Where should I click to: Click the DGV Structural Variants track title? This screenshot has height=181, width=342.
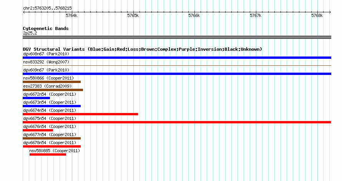coord(142,49)
